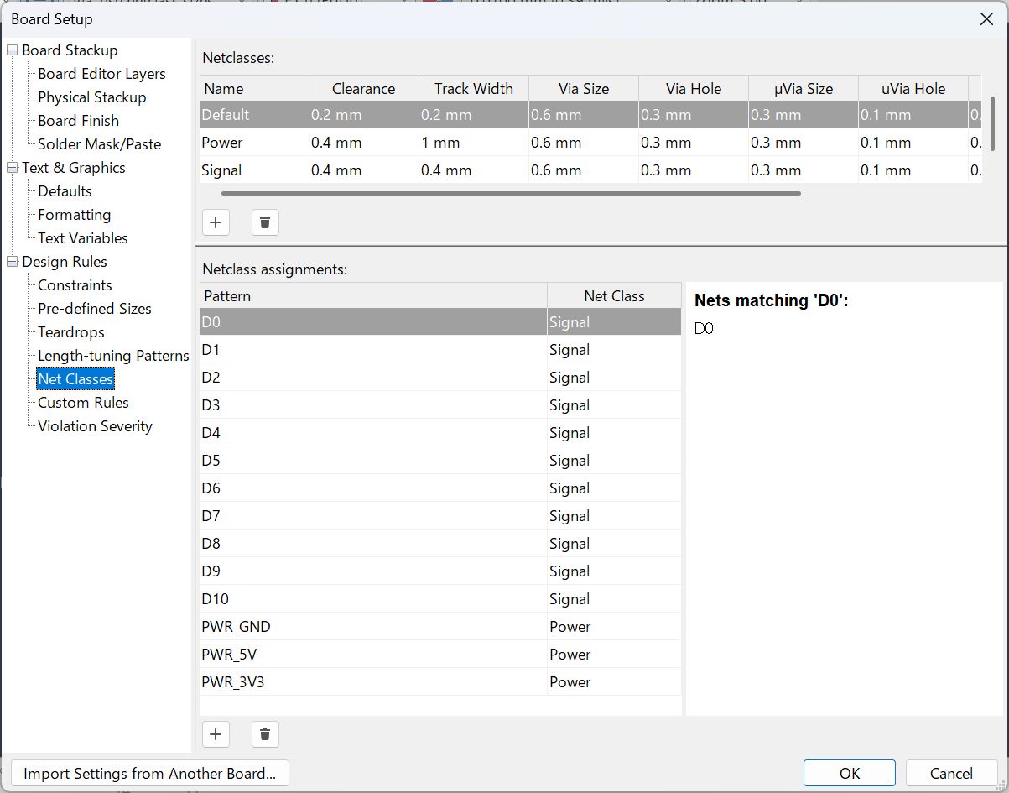The width and height of the screenshot is (1009, 793).
Task: Select the D5 pattern cell
Action: click(x=373, y=461)
